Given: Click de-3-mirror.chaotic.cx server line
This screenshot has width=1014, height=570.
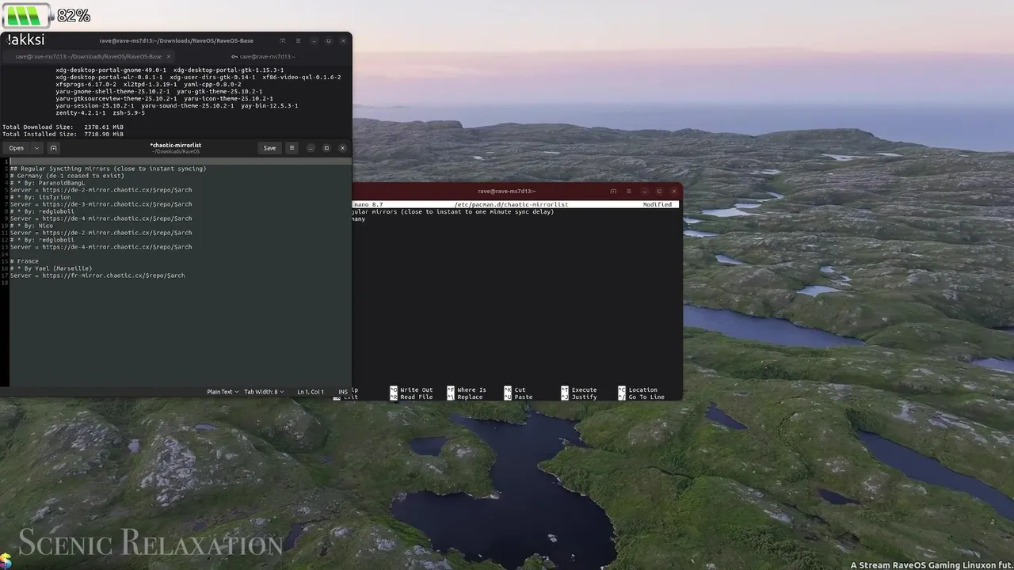Looking at the screenshot, I should (x=101, y=204).
